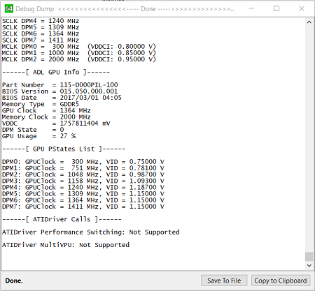Click Copy to Clipboard button
This screenshot has height=291, width=315.
tap(281, 281)
